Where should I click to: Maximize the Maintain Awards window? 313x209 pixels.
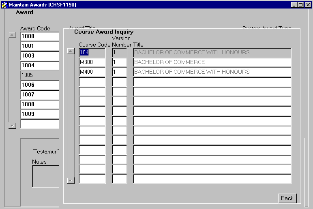coord(300,5)
